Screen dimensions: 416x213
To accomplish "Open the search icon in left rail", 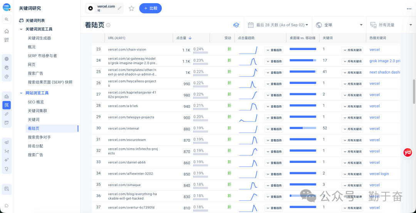I will pos(7,19).
